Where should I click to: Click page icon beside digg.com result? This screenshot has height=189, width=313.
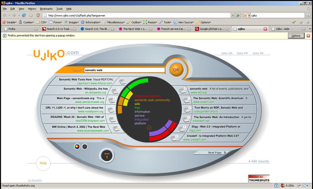pos(182,128)
